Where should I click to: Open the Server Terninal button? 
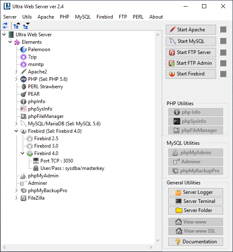click(x=195, y=201)
